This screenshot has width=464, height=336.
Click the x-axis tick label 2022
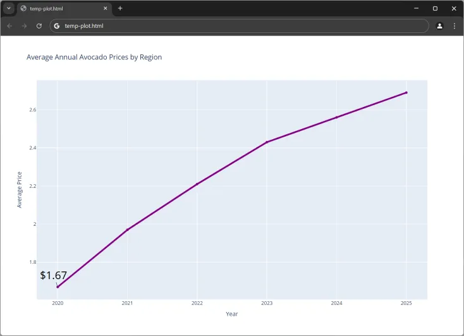click(197, 303)
